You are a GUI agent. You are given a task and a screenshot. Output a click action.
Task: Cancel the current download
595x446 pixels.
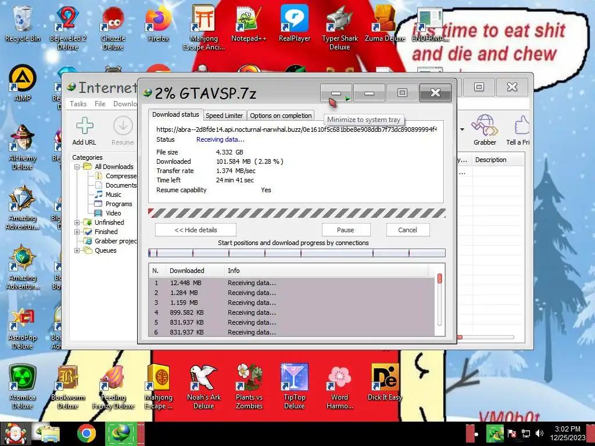click(407, 230)
